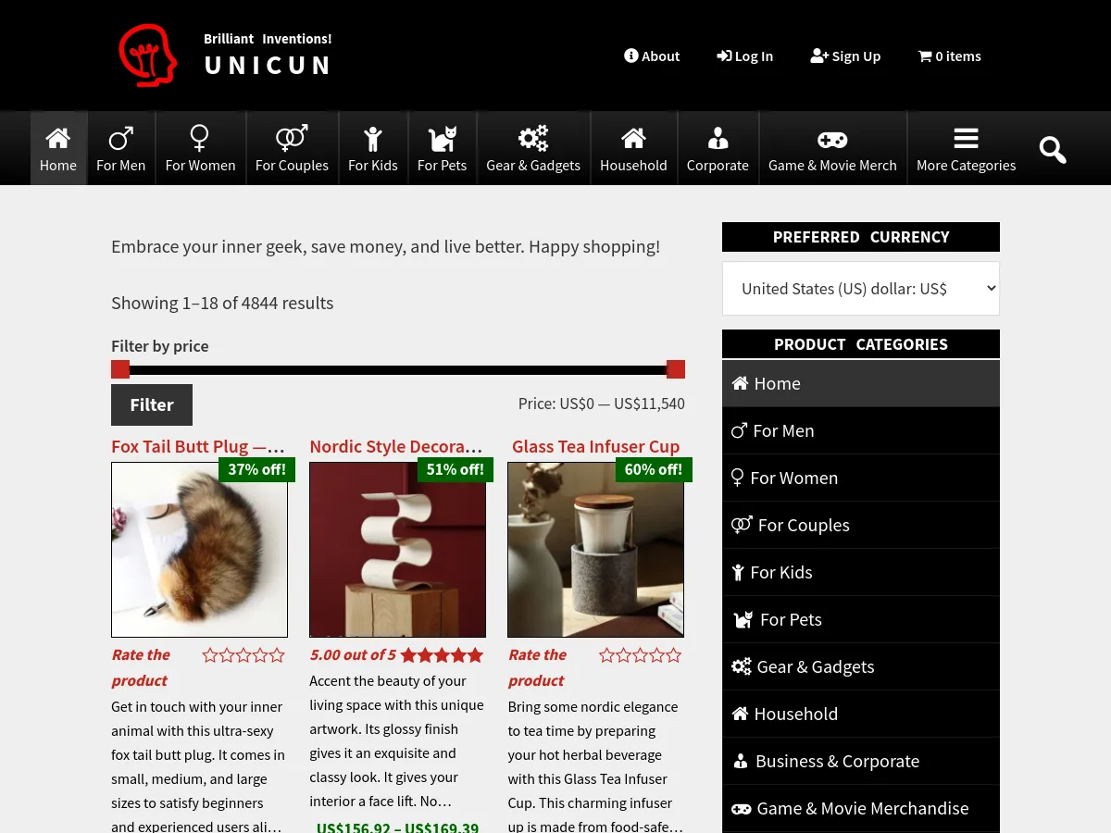
Task: Click the Filter button under the price slider
Action: [152, 404]
